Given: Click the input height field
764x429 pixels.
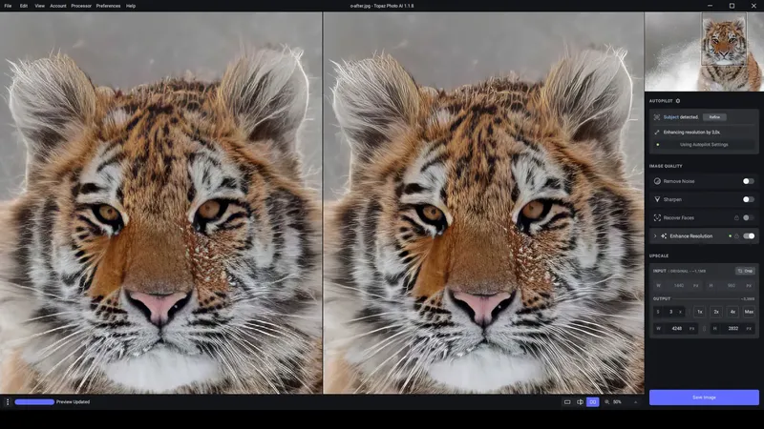Looking at the screenshot, I should [731, 286].
